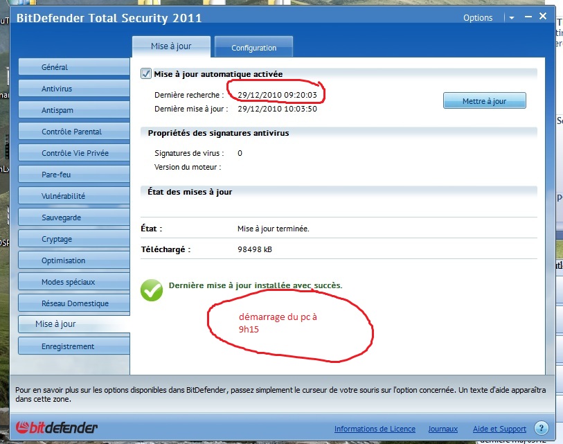Open the help question mark icon
Screen dimensions: 563x444
tap(541, 428)
